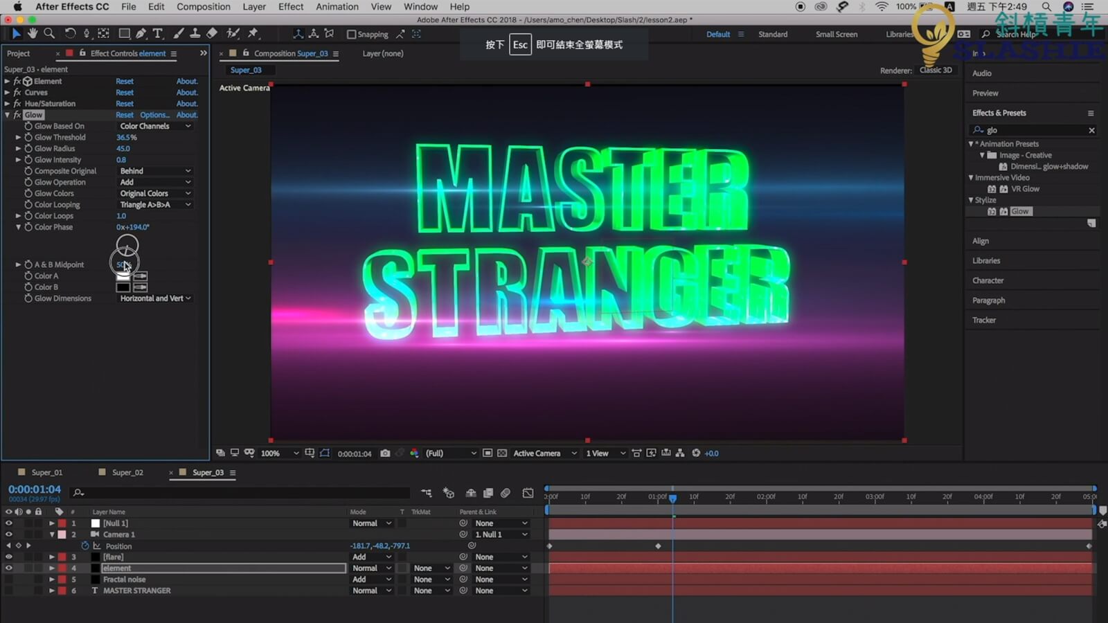This screenshot has width=1108, height=623.
Task: Select the Hand tool
Action: 33,33
